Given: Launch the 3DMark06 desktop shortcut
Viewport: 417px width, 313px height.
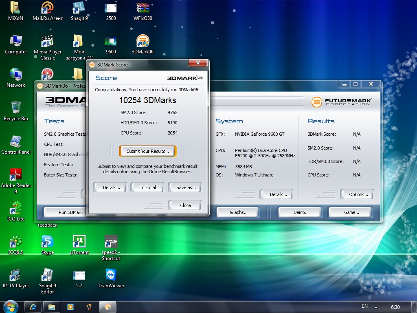Looking at the screenshot, I should tap(143, 45).
